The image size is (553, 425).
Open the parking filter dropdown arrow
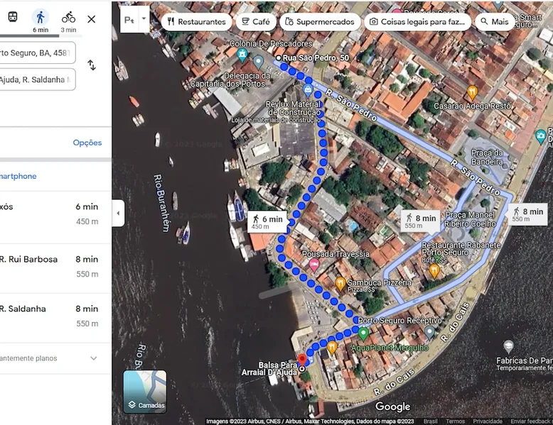click(x=144, y=19)
